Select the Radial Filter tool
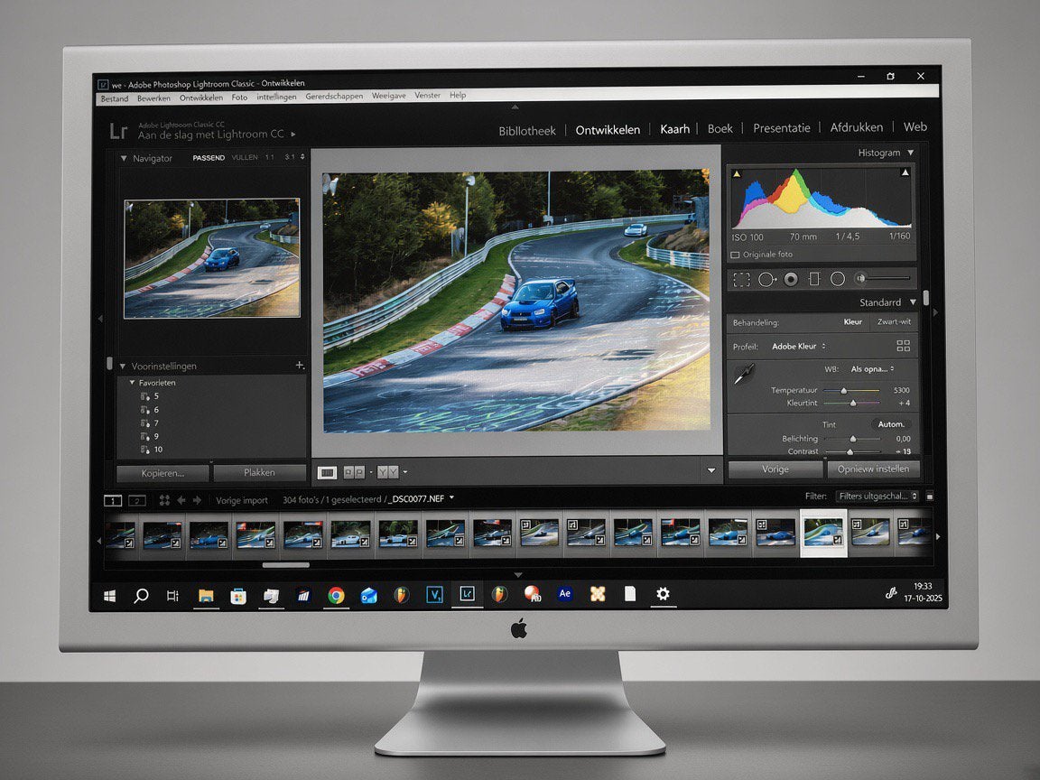Viewport: 1040px width, 780px height. pos(838,279)
